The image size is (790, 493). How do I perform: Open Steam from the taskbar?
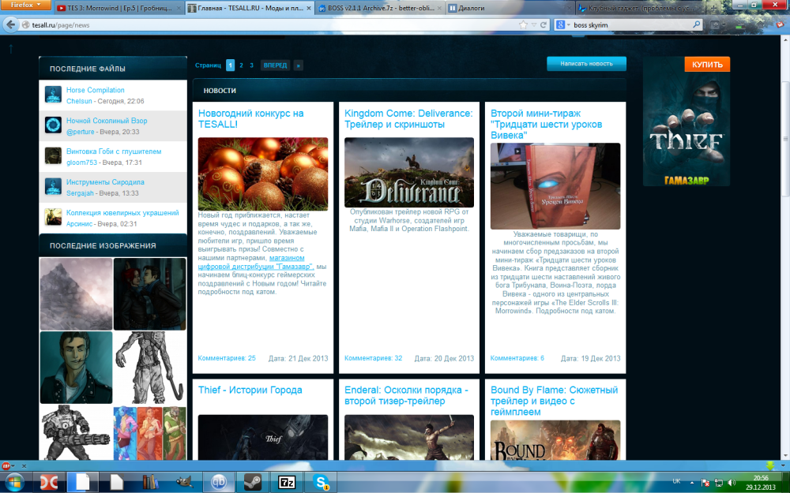pyautogui.click(x=253, y=482)
